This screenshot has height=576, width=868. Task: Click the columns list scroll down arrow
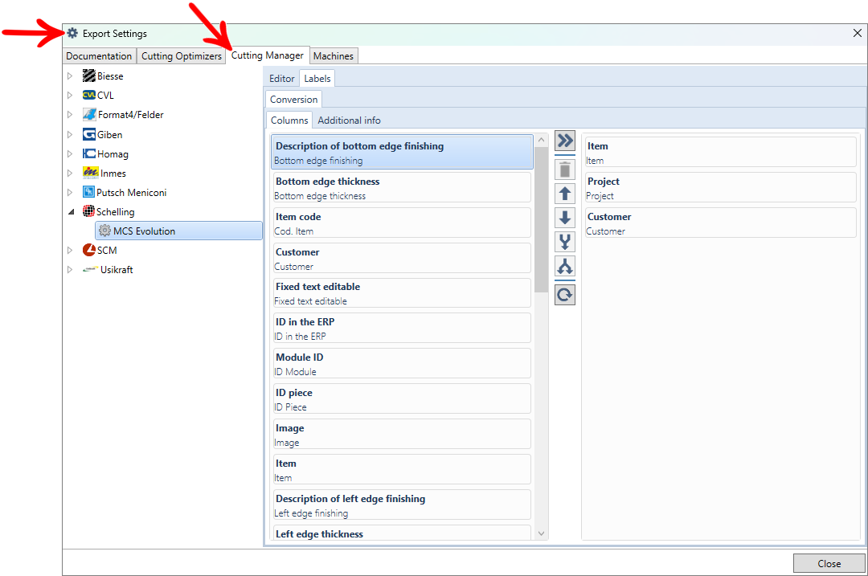(x=542, y=533)
